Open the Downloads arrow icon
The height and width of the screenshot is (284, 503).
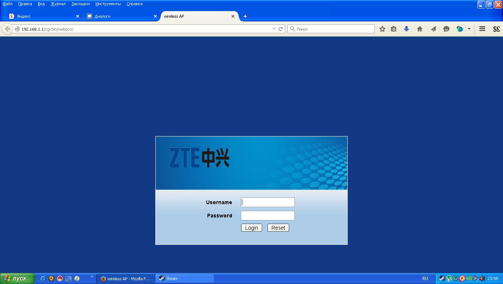pyautogui.click(x=406, y=29)
